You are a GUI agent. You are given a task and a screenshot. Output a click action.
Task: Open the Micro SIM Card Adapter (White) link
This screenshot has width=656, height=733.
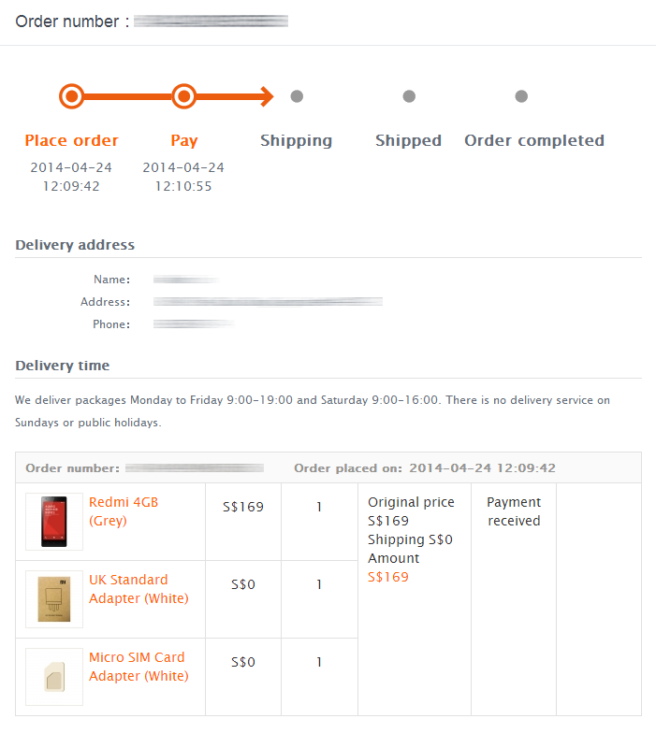(x=138, y=667)
